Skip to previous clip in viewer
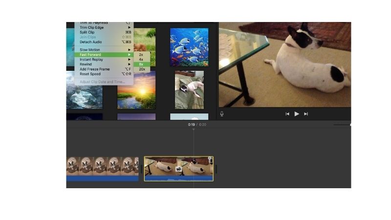Image resolution: width=391 pixels, height=220 pixels. click(287, 114)
